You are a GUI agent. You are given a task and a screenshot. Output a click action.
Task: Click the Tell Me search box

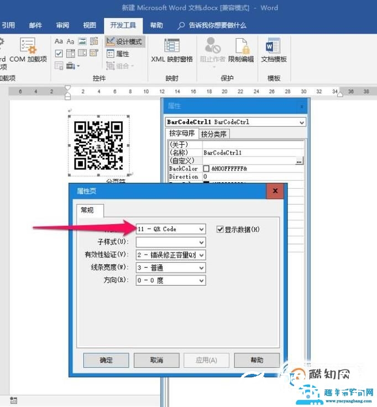[x=212, y=25]
